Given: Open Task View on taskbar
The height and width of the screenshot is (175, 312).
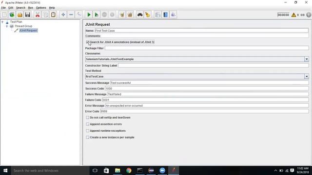Looking at the screenshot, I should tap(95, 171).
